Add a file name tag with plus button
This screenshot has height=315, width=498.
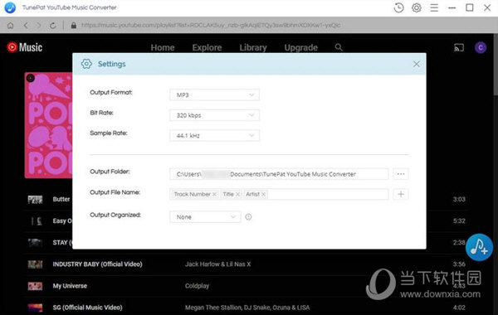[401, 194]
